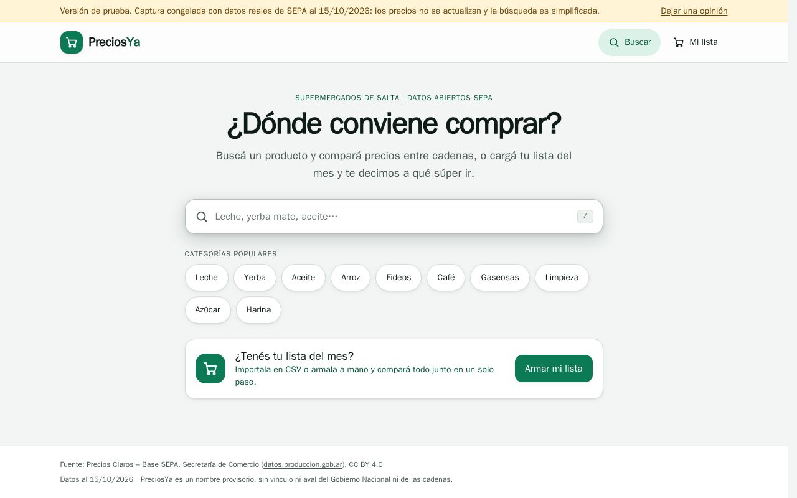Viewport: 797px width, 498px height.
Task: Select the Azúcar category chip
Action: tap(208, 310)
